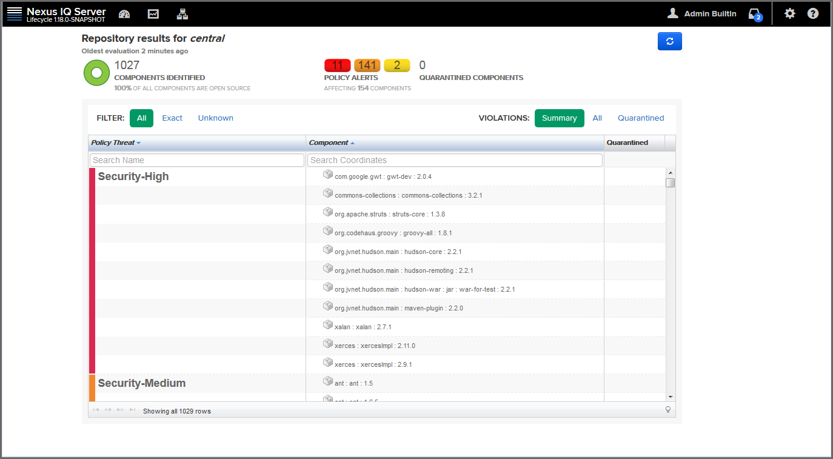Click the hudson-remoting package icon
Image resolution: width=833 pixels, height=459 pixels.
pyautogui.click(x=328, y=269)
